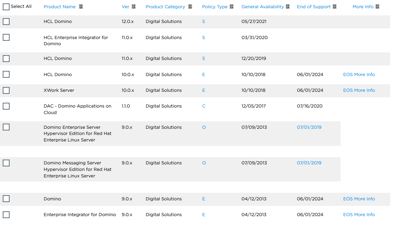Image resolution: width=395 pixels, height=225 pixels.
Task: Select the HCL Enterprise Integrator 11.0.x row checkbox
Action: [6, 38]
